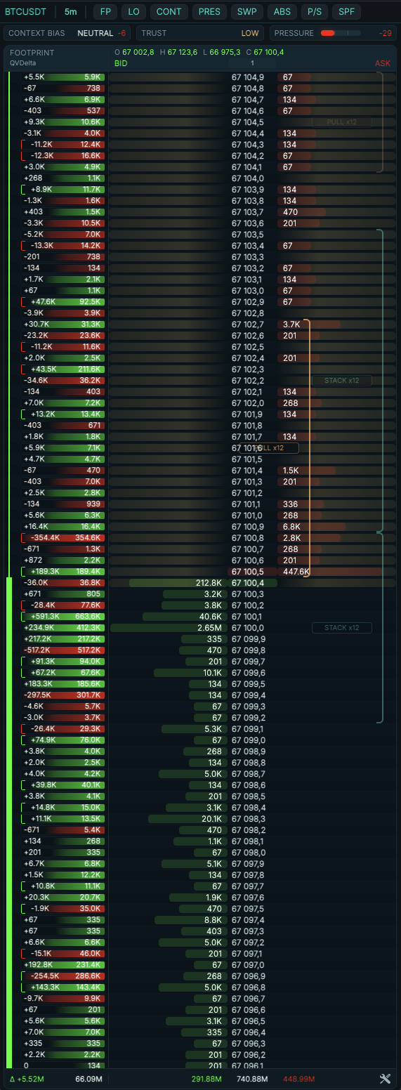Click the STACK x12 tag near 67 100,0
Image resolution: width=401 pixels, height=1090 pixels.
click(342, 628)
